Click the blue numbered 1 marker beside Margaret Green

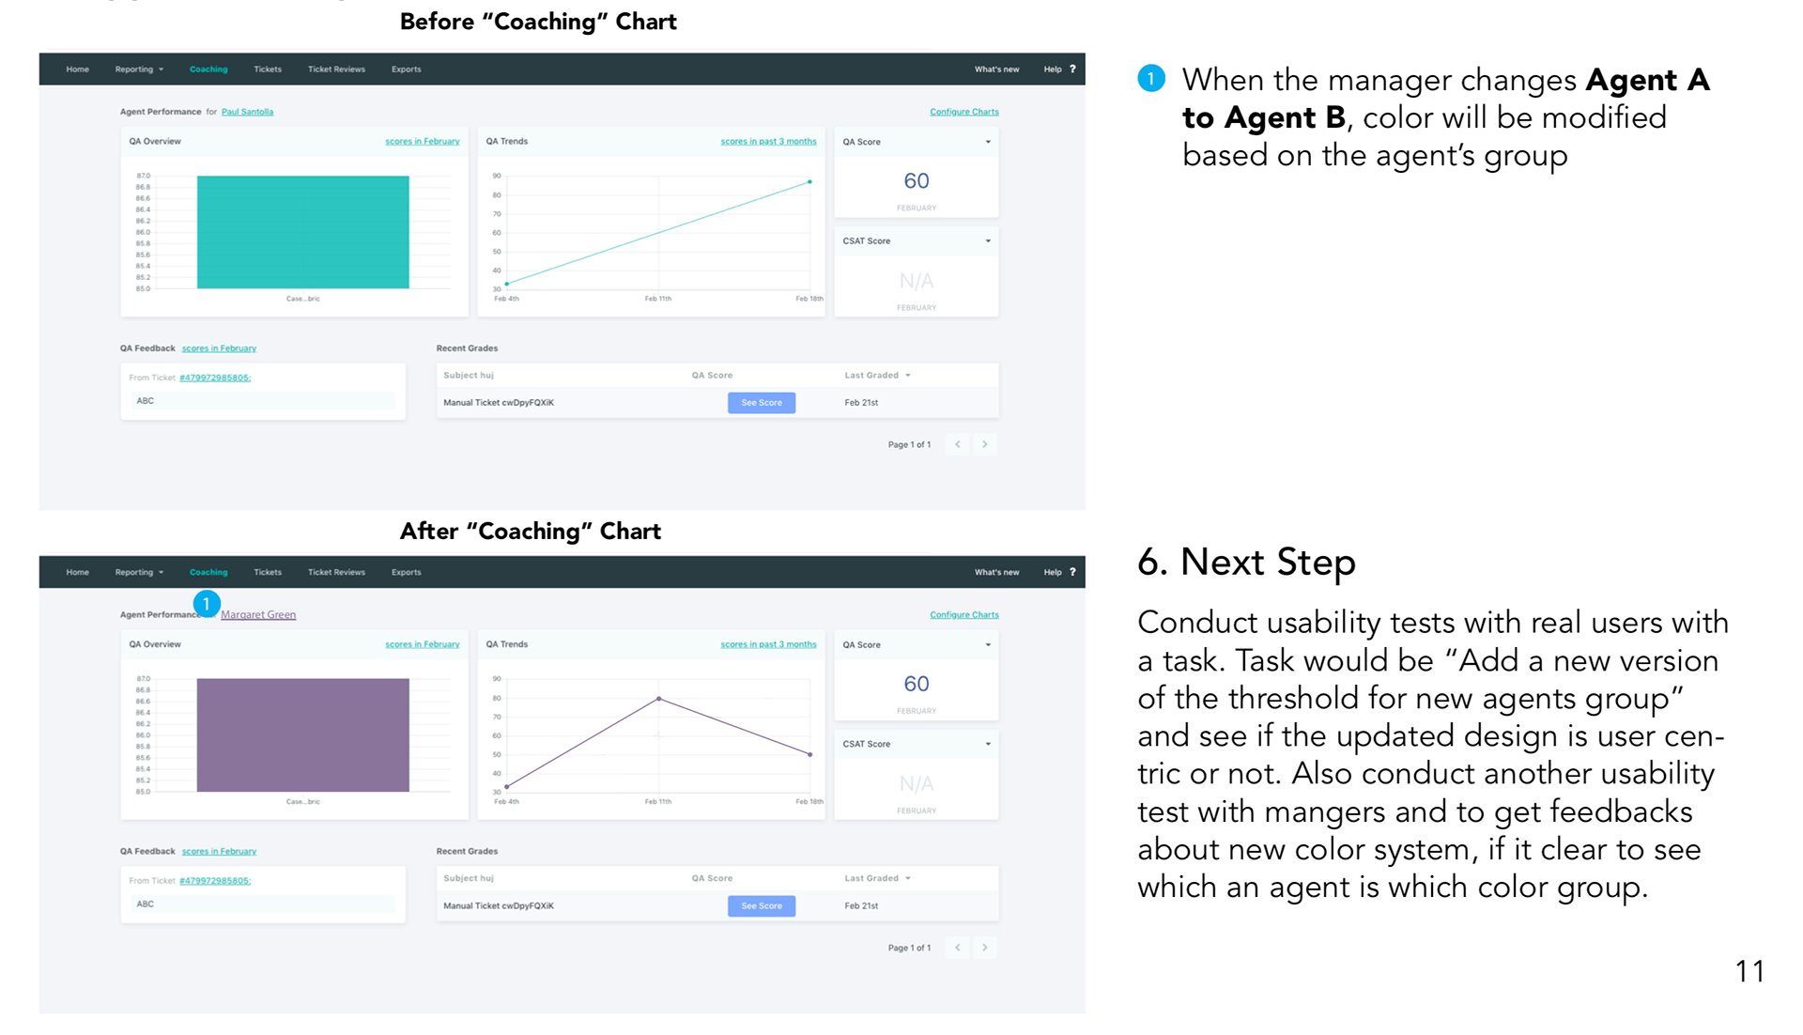pos(207,604)
